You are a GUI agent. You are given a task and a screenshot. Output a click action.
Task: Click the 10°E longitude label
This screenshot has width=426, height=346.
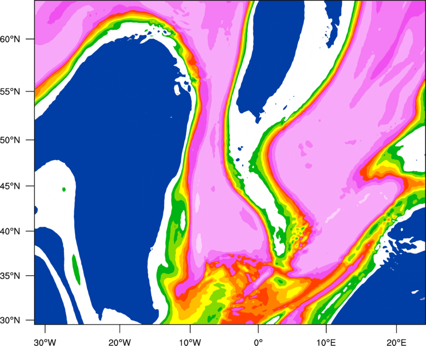coord(326,342)
